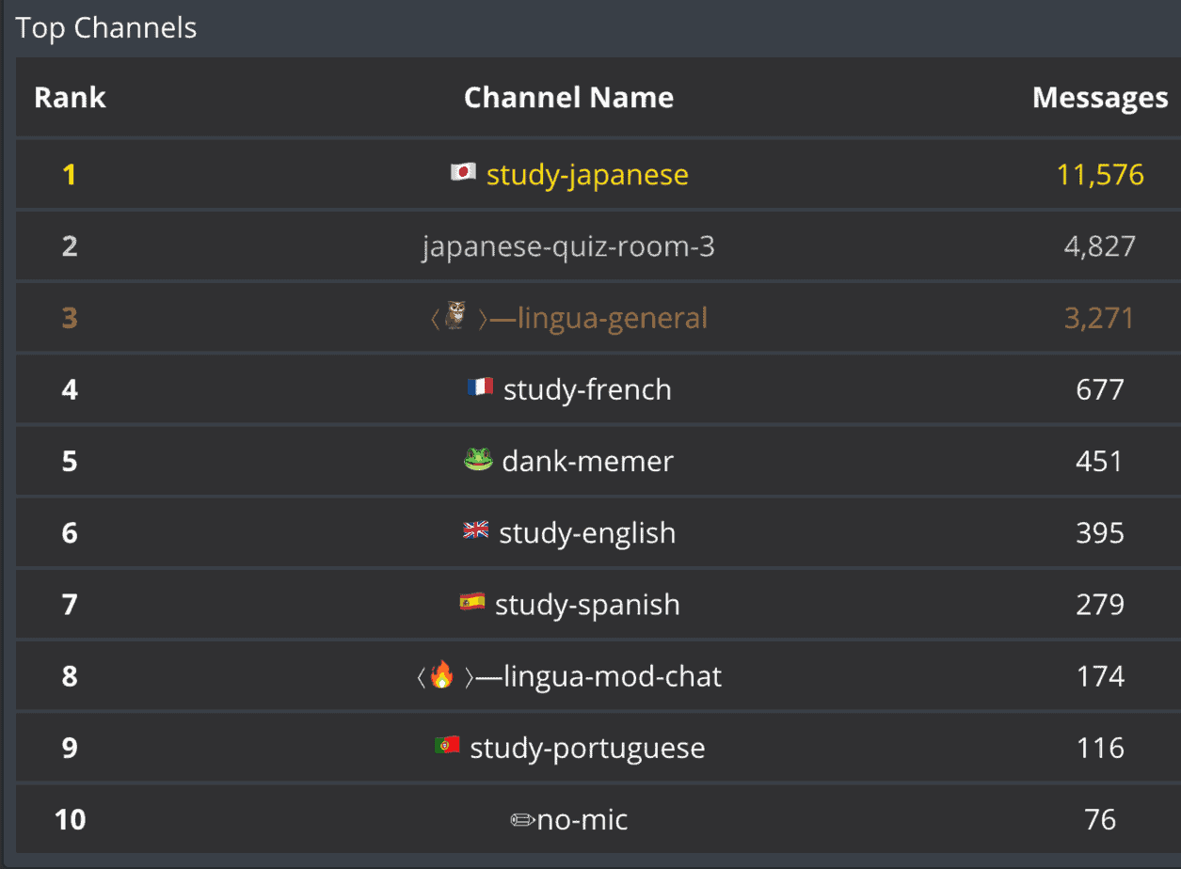Click rank number 10 in the table
The height and width of the screenshot is (869, 1181).
pos(70,820)
